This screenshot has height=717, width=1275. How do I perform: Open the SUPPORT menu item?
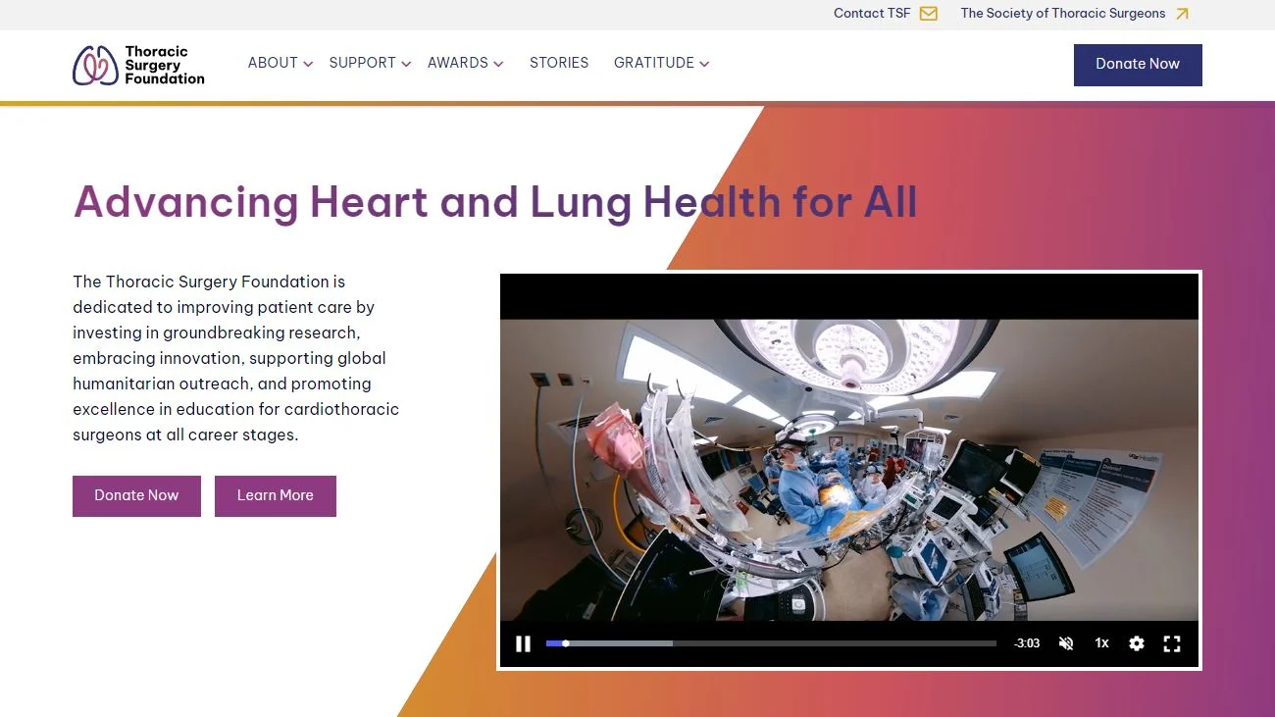click(363, 63)
